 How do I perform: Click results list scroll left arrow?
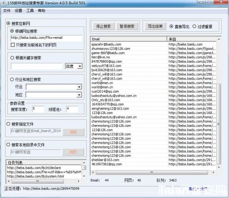click(93, 172)
